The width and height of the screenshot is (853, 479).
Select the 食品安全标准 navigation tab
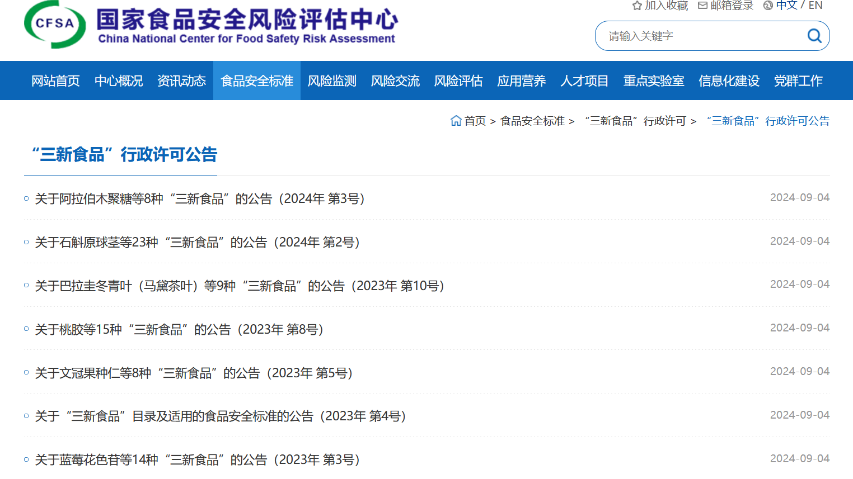257,81
